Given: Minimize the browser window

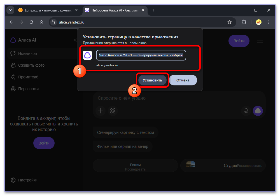Looking at the screenshot, I should [x=243, y=10].
